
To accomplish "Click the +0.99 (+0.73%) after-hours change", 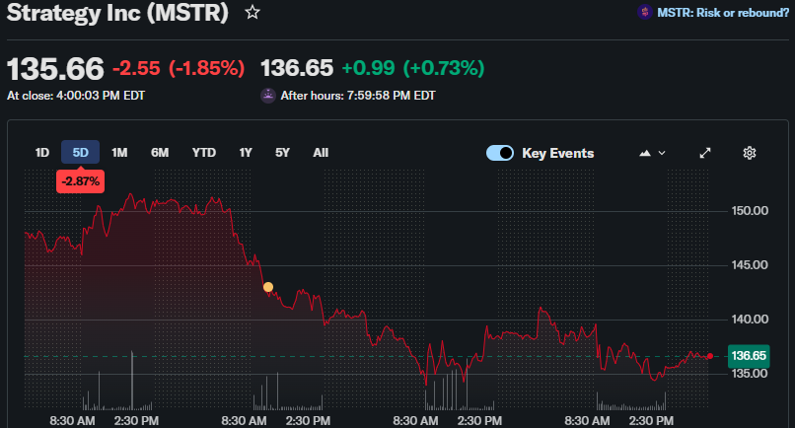I will coord(413,68).
